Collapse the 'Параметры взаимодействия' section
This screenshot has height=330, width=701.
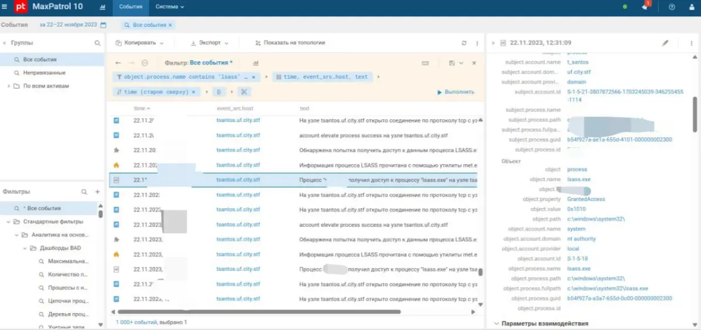tap(496, 324)
